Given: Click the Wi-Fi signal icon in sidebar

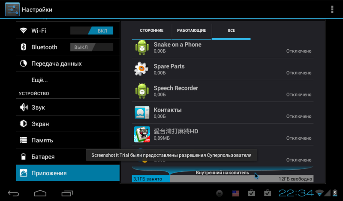Looking at the screenshot, I should tap(24, 30).
